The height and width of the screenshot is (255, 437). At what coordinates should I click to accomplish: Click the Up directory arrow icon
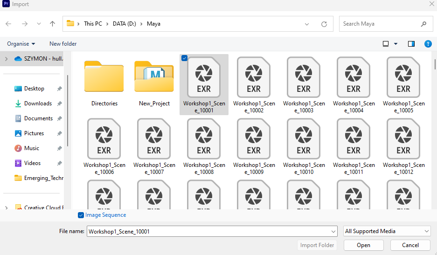(x=52, y=24)
